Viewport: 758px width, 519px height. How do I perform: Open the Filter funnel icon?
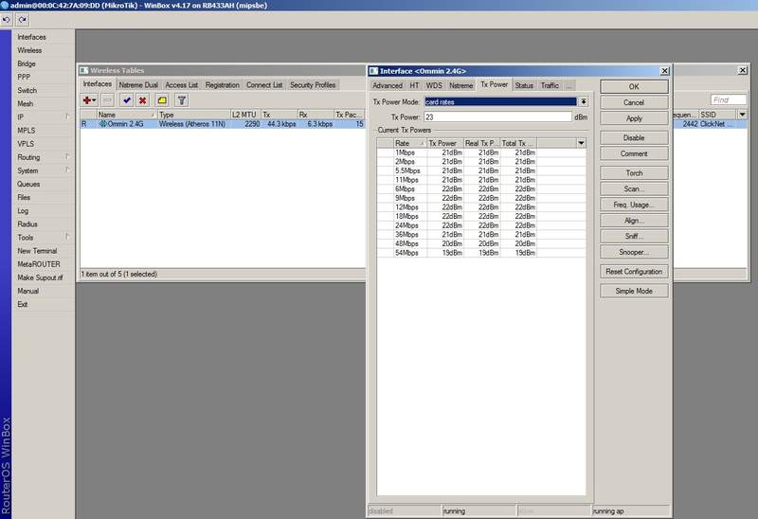(181, 99)
